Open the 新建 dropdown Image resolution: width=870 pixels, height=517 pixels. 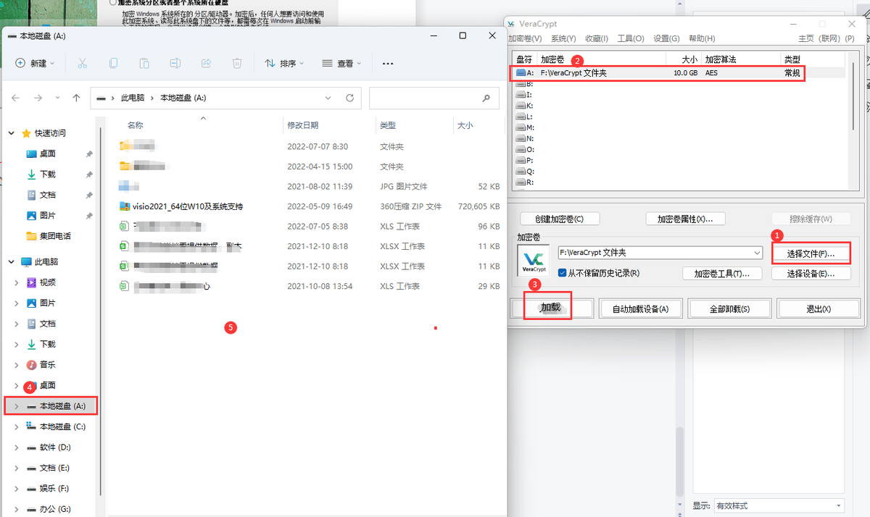(x=36, y=64)
